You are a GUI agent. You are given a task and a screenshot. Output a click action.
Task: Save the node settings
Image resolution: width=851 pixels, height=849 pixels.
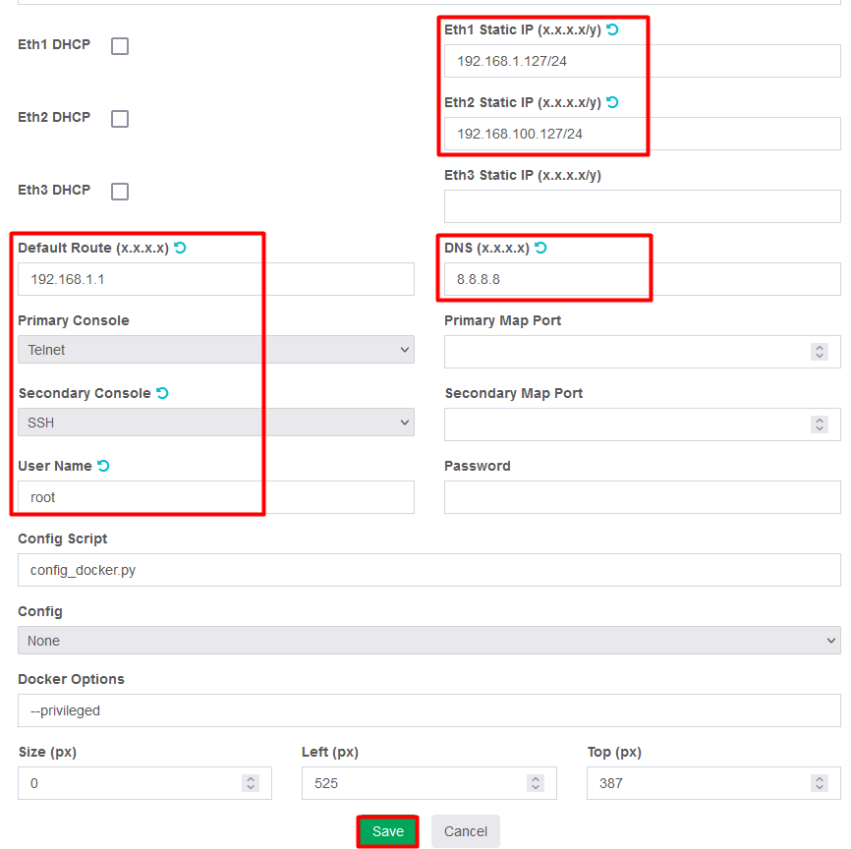(387, 831)
